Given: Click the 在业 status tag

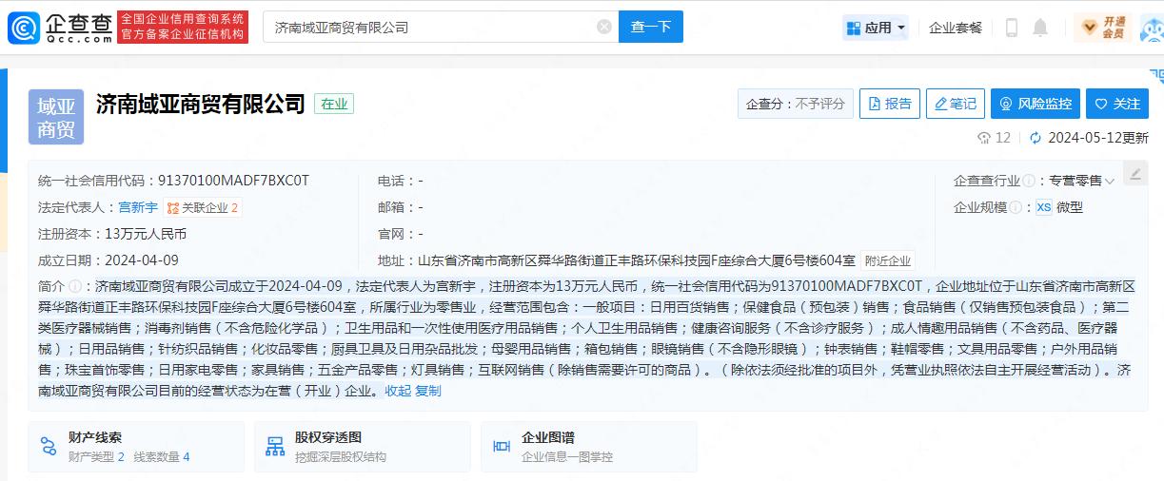Looking at the screenshot, I should 334,105.
